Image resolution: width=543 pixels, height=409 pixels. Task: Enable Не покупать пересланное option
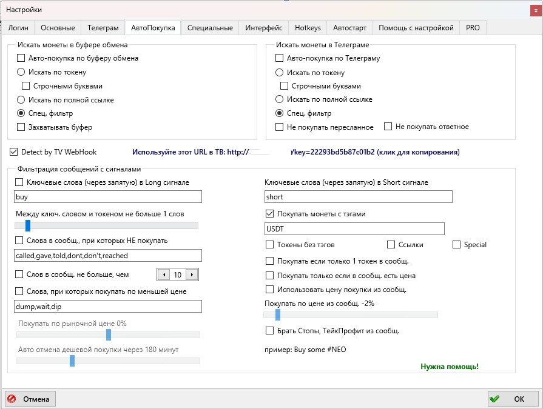click(x=279, y=127)
